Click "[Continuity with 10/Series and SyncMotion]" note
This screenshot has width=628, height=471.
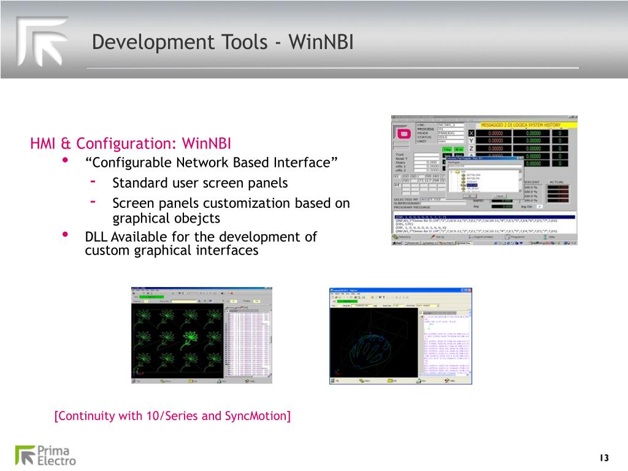[172, 416]
